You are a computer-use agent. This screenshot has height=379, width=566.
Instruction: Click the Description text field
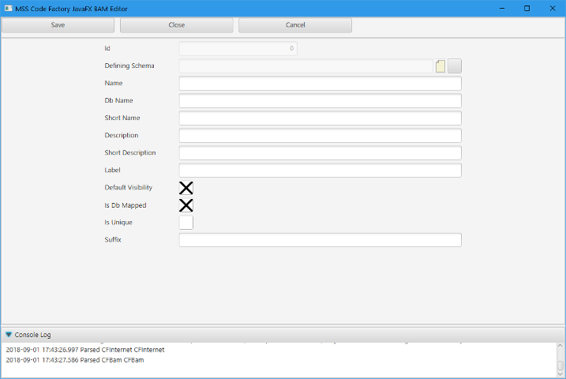320,136
